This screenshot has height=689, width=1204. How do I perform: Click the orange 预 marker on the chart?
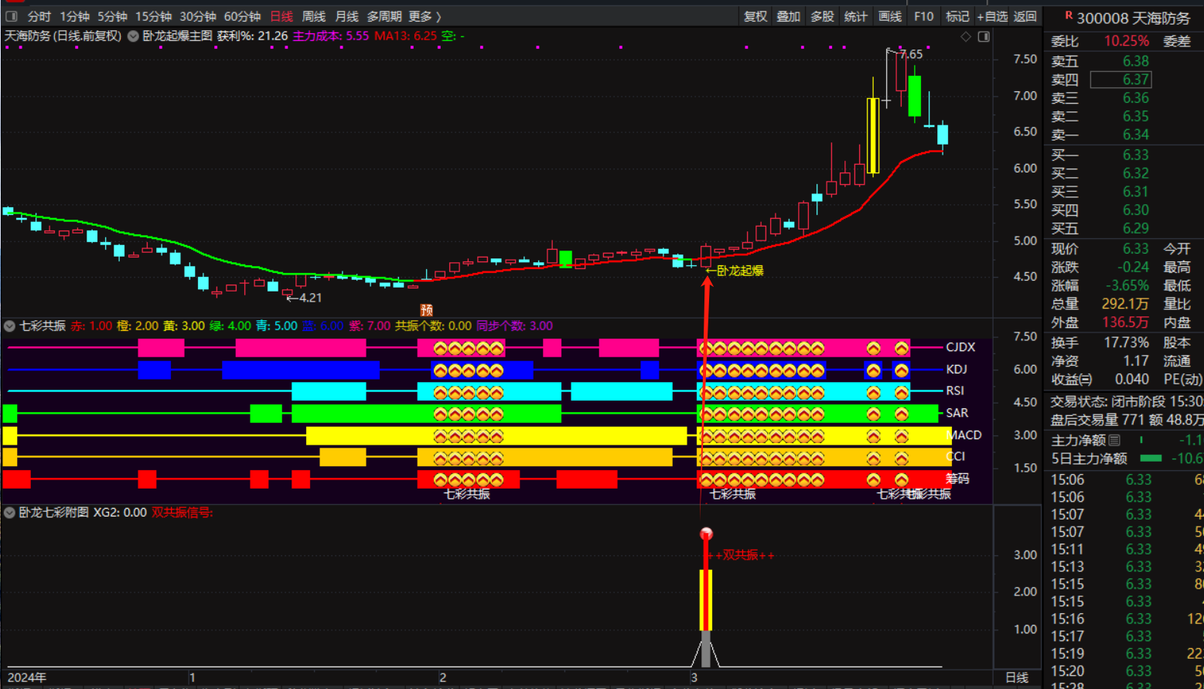tap(426, 310)
